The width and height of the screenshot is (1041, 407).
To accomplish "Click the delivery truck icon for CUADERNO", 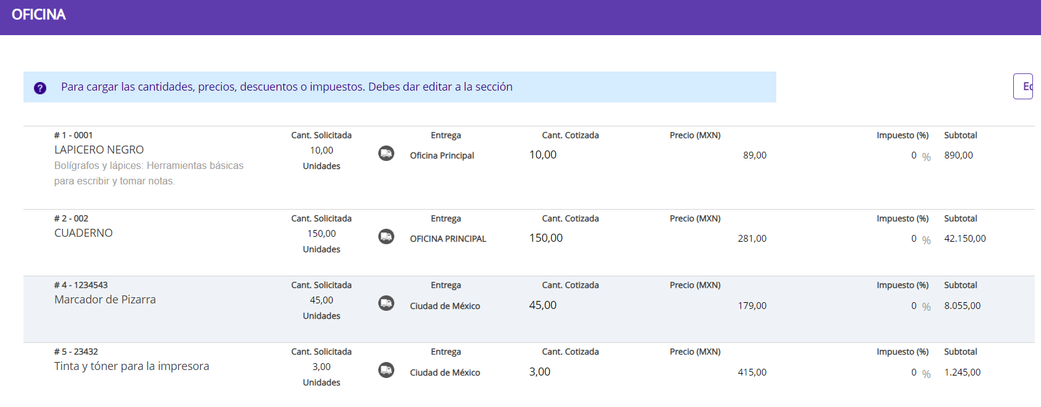I will 386,237.
